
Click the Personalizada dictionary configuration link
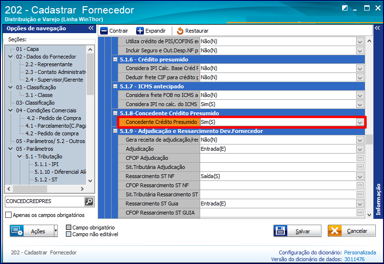click(360, 252)
